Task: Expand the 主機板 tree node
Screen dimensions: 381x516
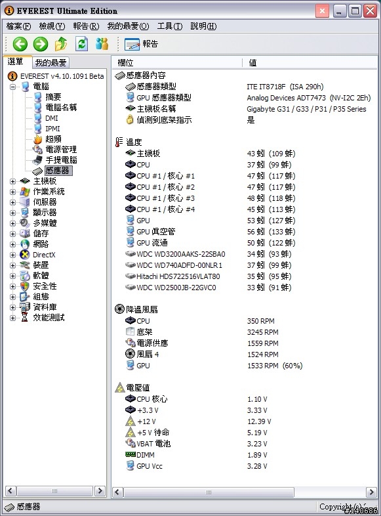Action: point(12,181)
